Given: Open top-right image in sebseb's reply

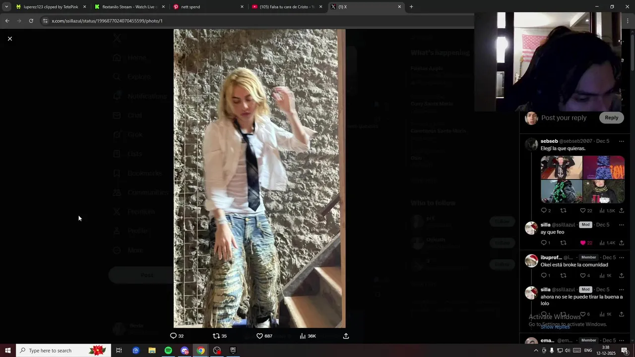Looking at the screenshot, I should click(604, 168).
